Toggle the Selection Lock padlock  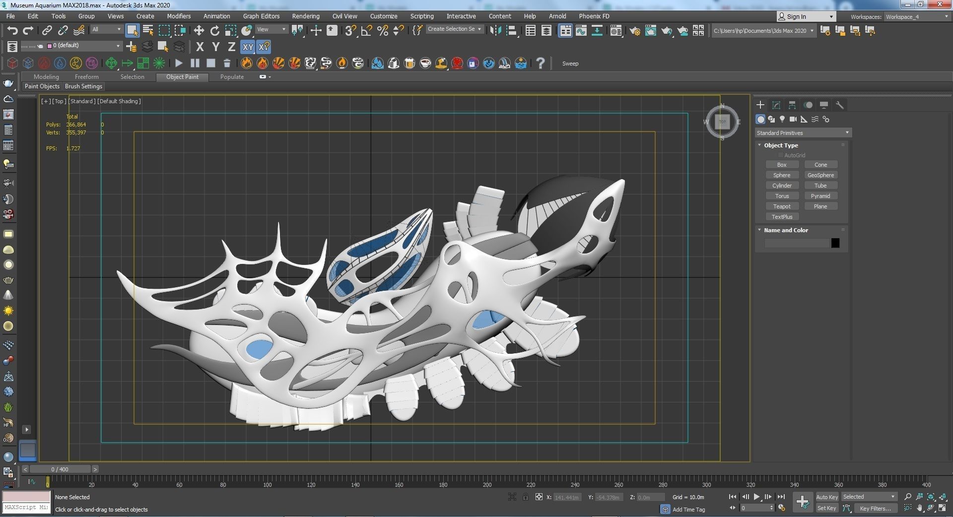[526, 497]
